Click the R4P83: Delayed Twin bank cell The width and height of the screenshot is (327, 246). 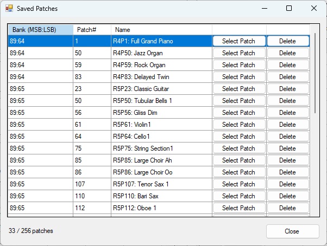(40, 77)
